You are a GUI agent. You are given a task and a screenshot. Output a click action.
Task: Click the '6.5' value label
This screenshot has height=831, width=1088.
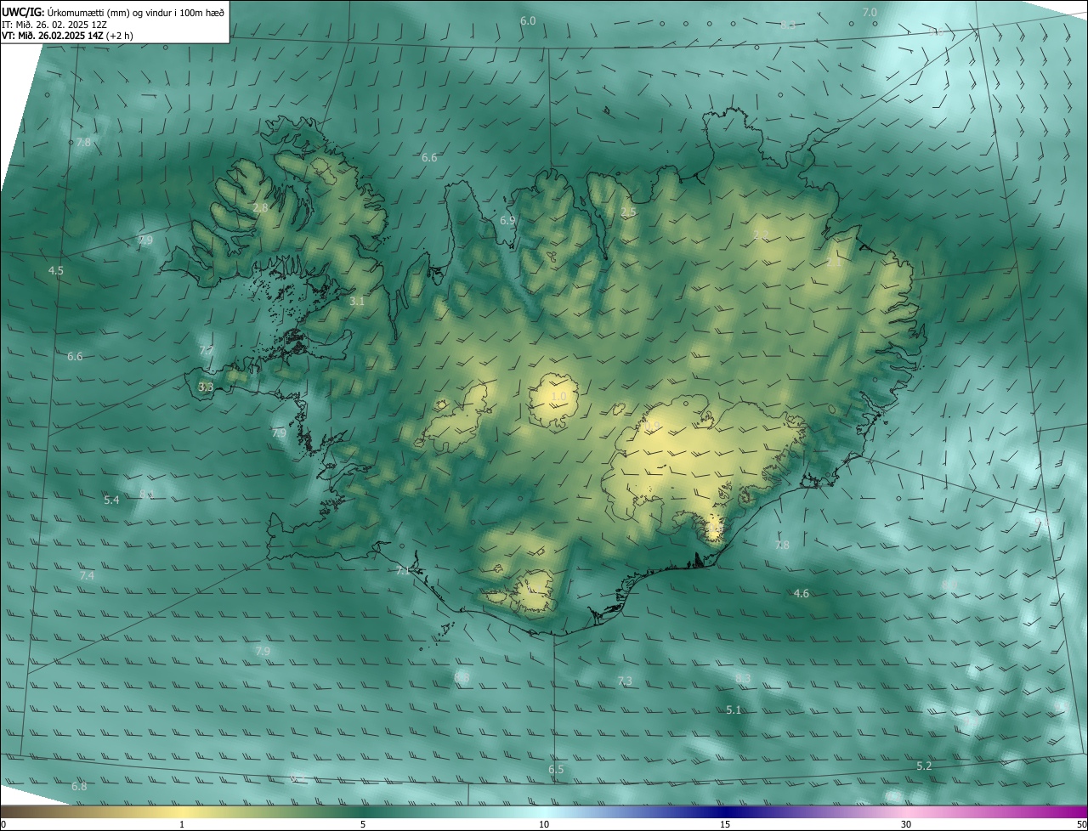(x=556, y=770)
